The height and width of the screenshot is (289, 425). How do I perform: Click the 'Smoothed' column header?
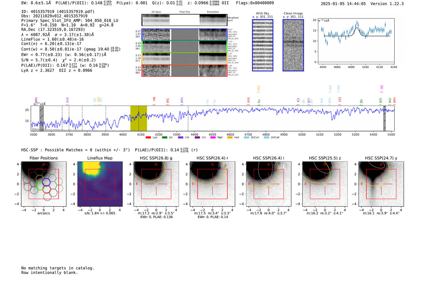point(212,12)
